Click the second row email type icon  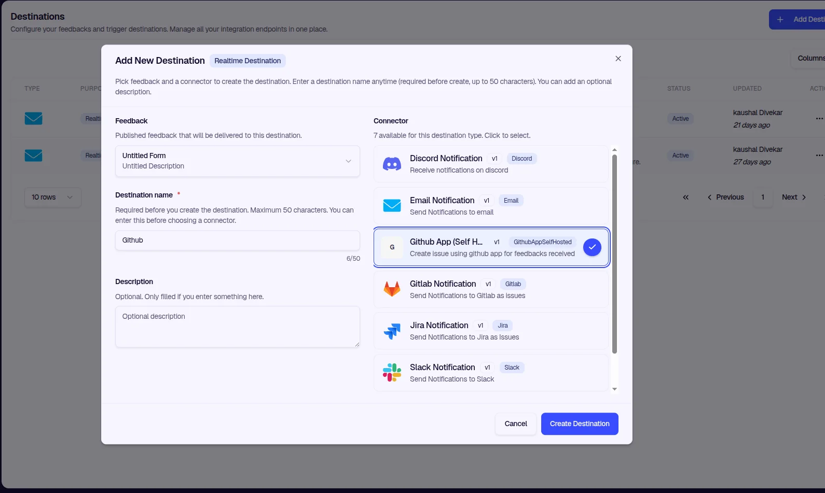(x=34, y=156)
